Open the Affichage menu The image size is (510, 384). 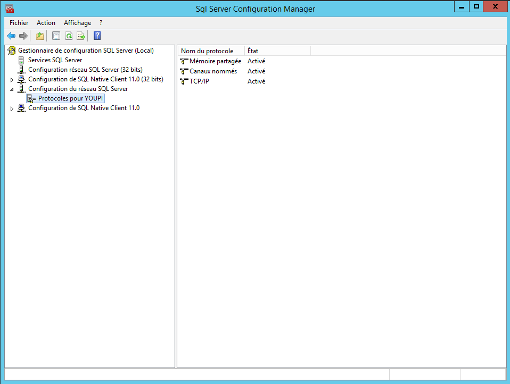pos(77,23)
